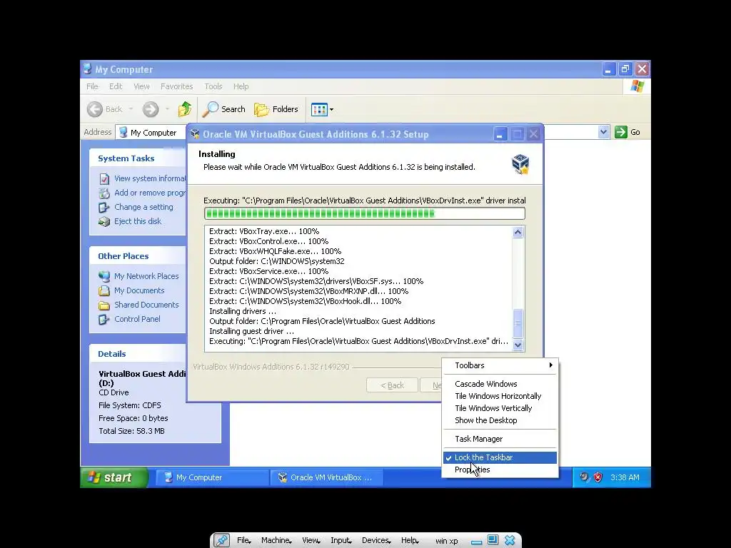Switch to My Computer taskbar button
Image resolution: width=731 pixels, height=548 pixels.
(x=211, y=477)
